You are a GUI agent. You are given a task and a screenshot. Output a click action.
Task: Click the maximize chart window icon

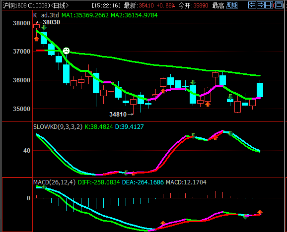coord(279,5)
